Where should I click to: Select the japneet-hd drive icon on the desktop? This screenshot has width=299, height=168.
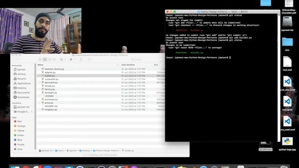coord(287,24)
